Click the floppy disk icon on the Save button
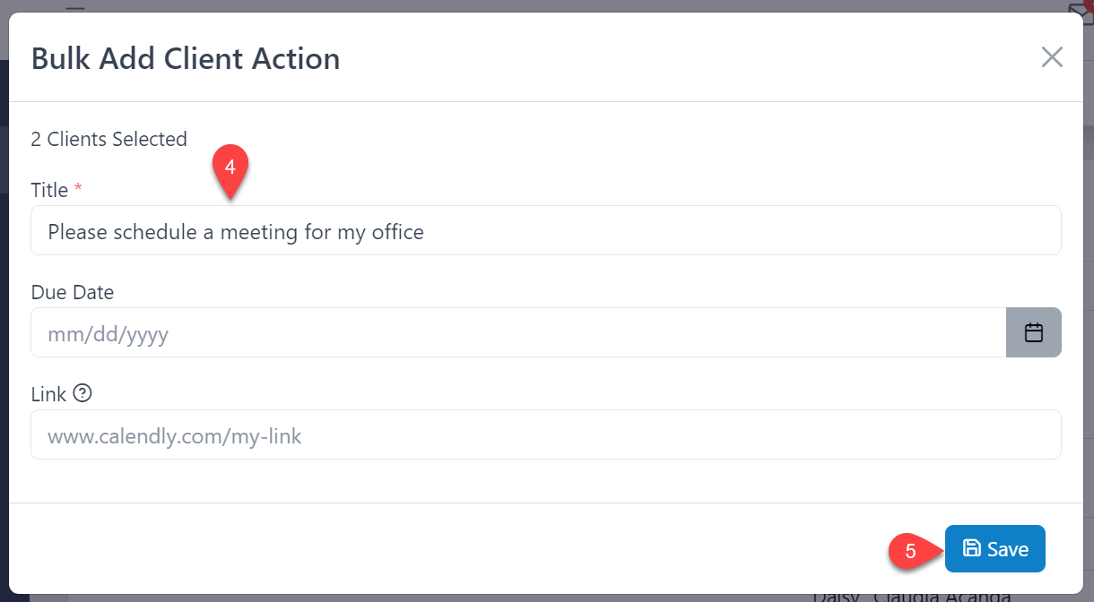The height and width of the screenshot is (602, 1094). [974, 548]
